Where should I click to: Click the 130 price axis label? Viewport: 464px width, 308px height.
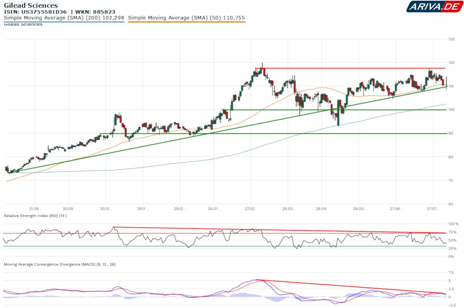point(451,39)
